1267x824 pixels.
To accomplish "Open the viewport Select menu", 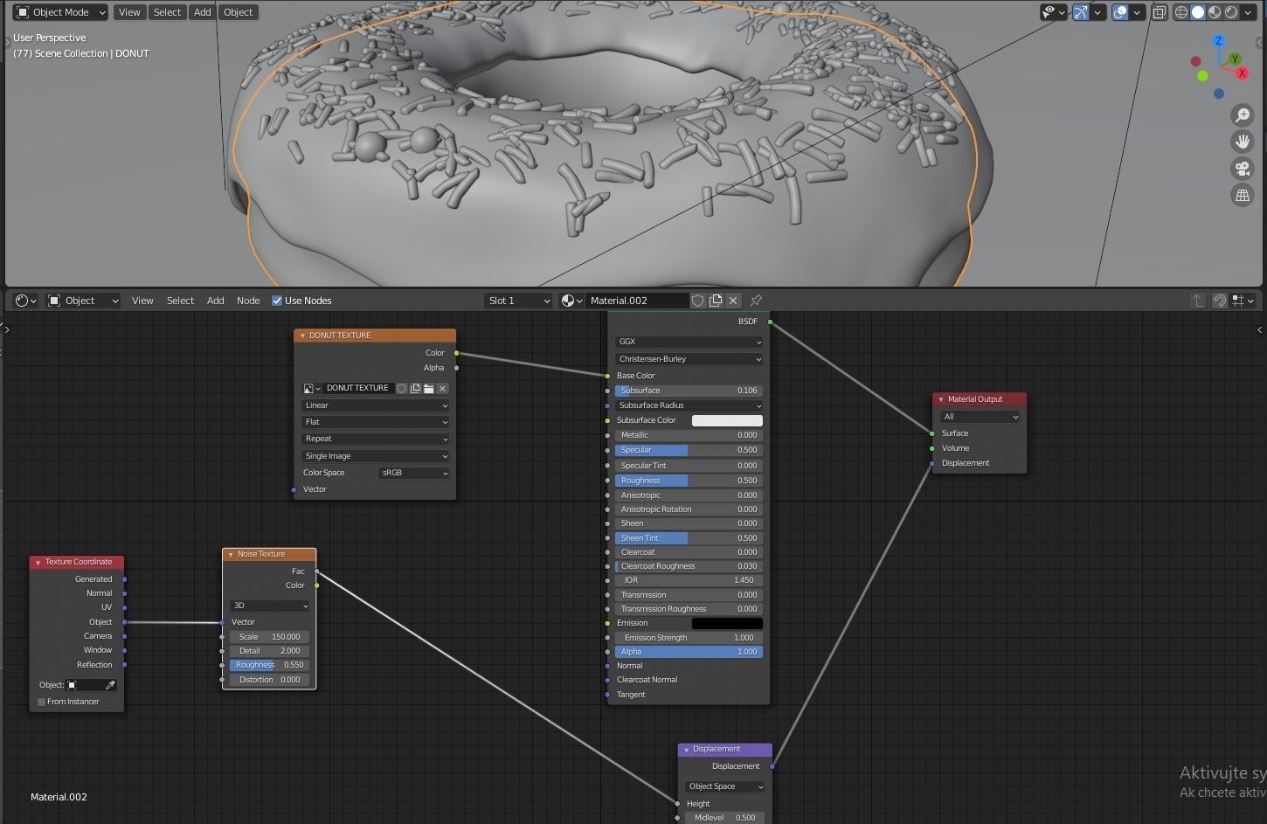I will click(x=167, y=12).
